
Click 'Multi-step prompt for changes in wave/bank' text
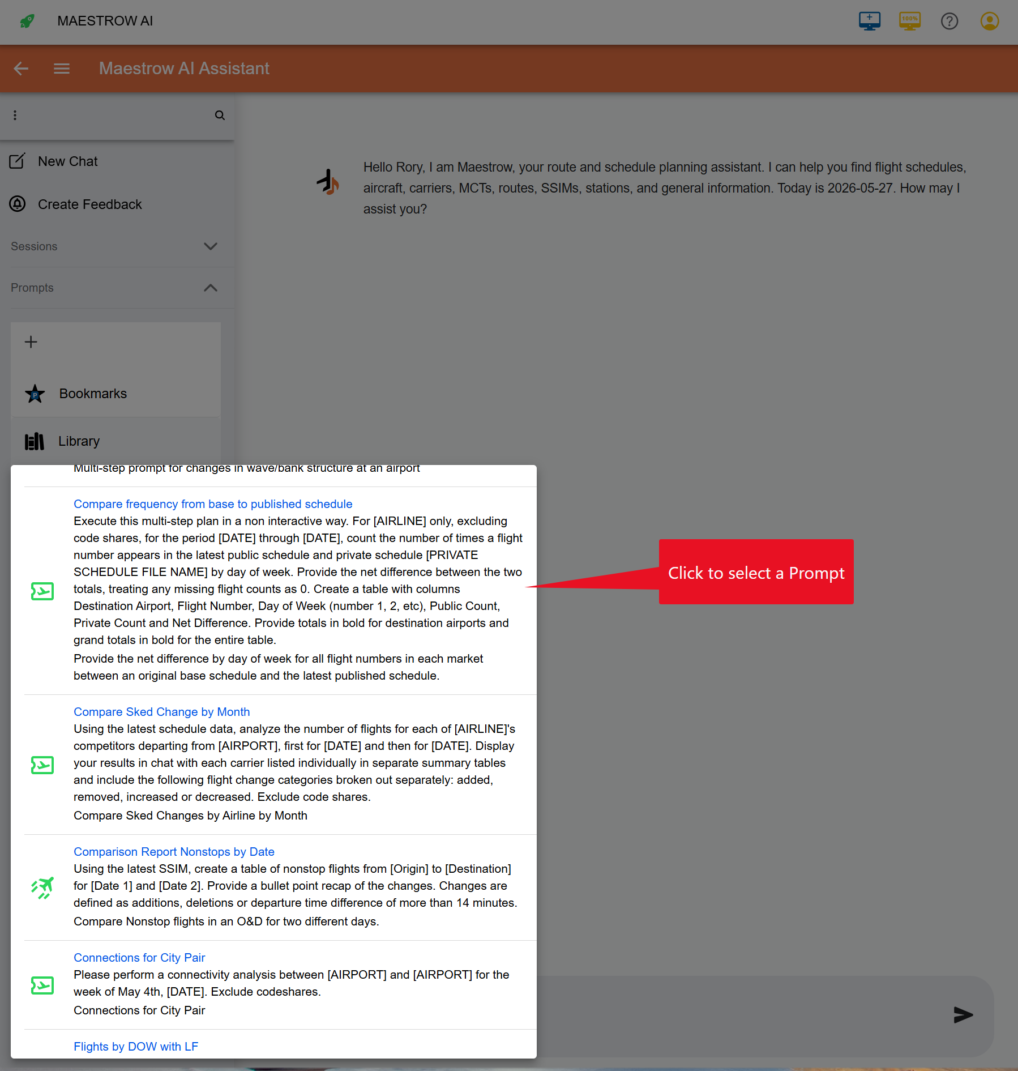pyautogui.click(x=247, y=469)
